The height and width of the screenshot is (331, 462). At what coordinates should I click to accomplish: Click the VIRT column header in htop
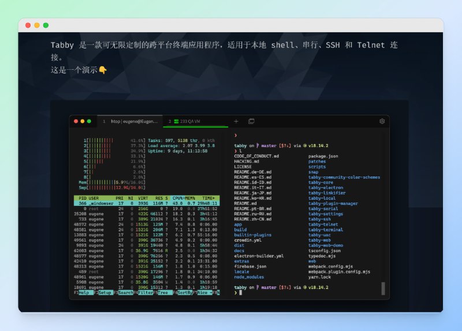[x=143, y=198]
